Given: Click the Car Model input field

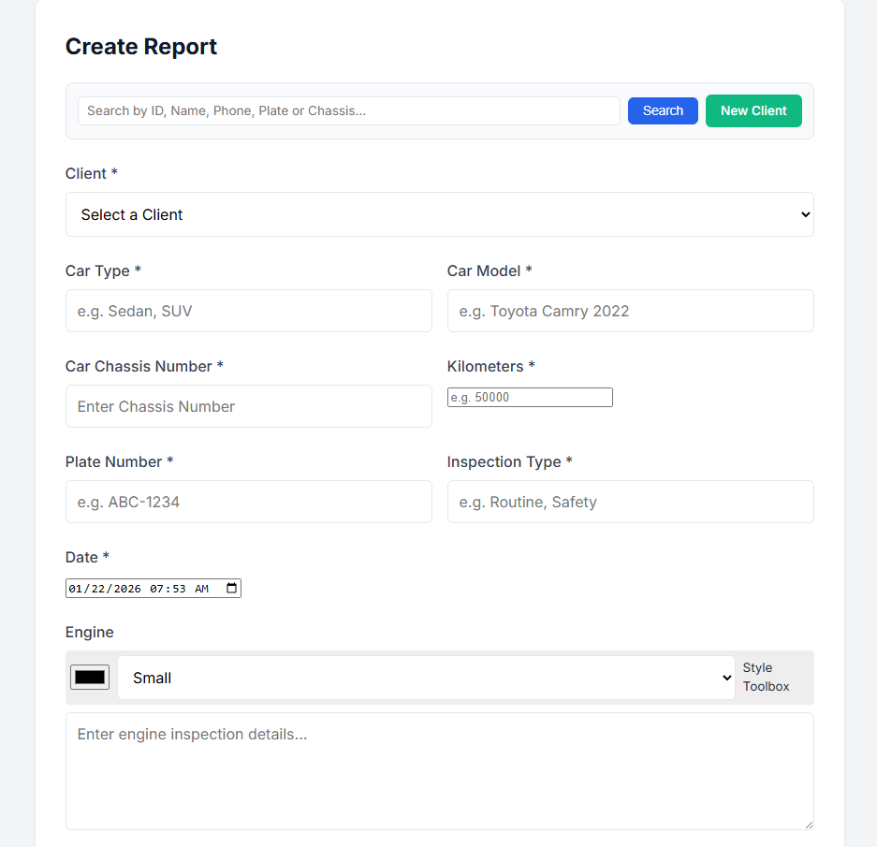Looking at the screenshot, I should tap(630, 311).
